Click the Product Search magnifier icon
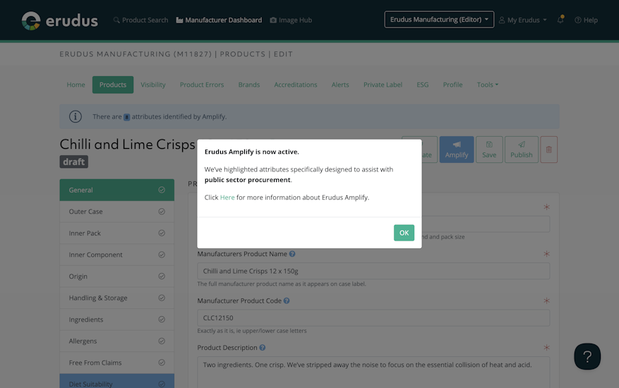This screenshot has width=619, height=388. point(116,20)
